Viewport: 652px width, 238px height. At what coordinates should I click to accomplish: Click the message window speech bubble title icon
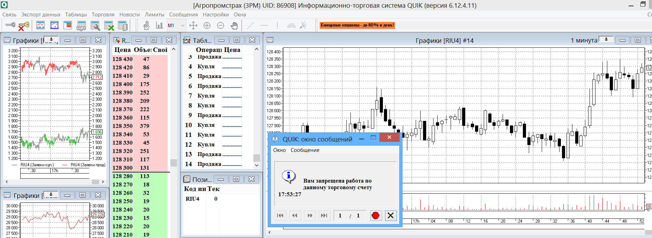click(x=275, y=139)
